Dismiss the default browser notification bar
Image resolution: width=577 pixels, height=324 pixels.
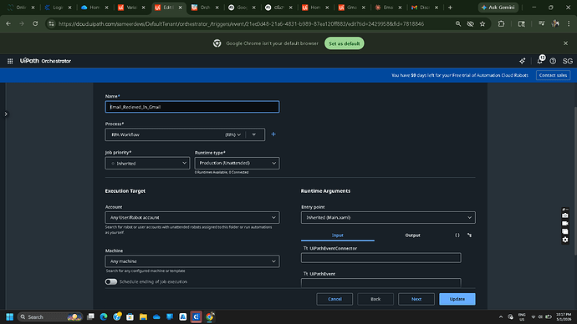click(x=565, y=43)
